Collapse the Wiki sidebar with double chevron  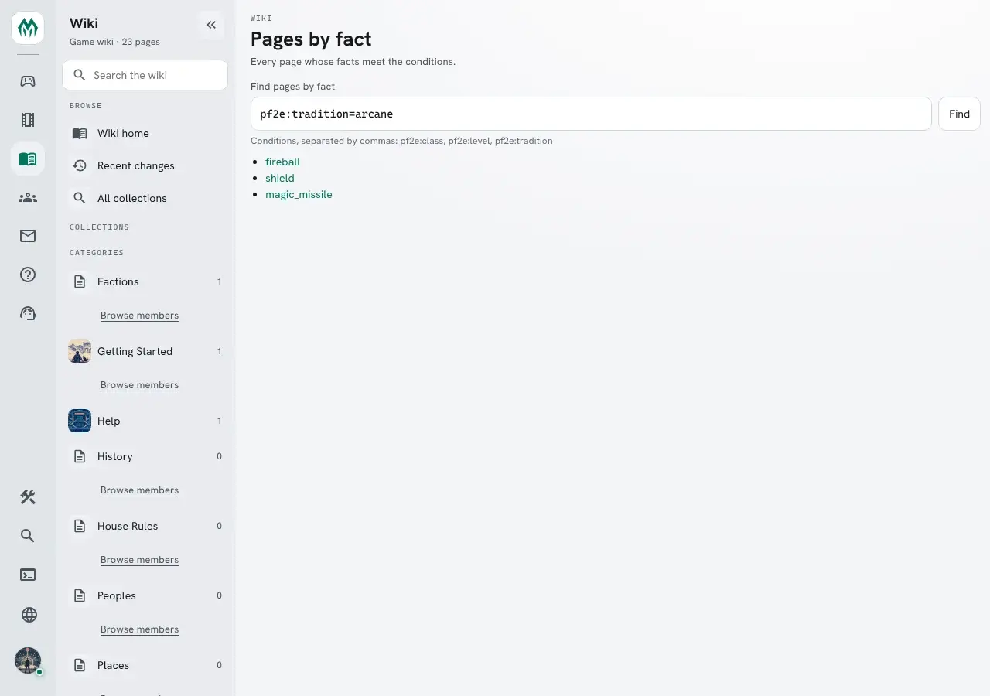coord(211,25)
